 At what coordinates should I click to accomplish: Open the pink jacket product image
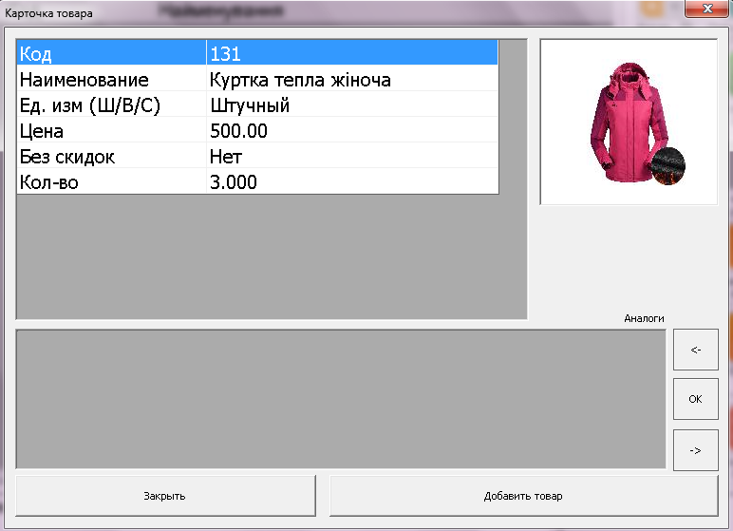click(x=628, y=122)
